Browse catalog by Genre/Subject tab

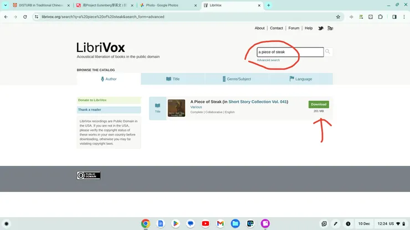tap(237, 79)
